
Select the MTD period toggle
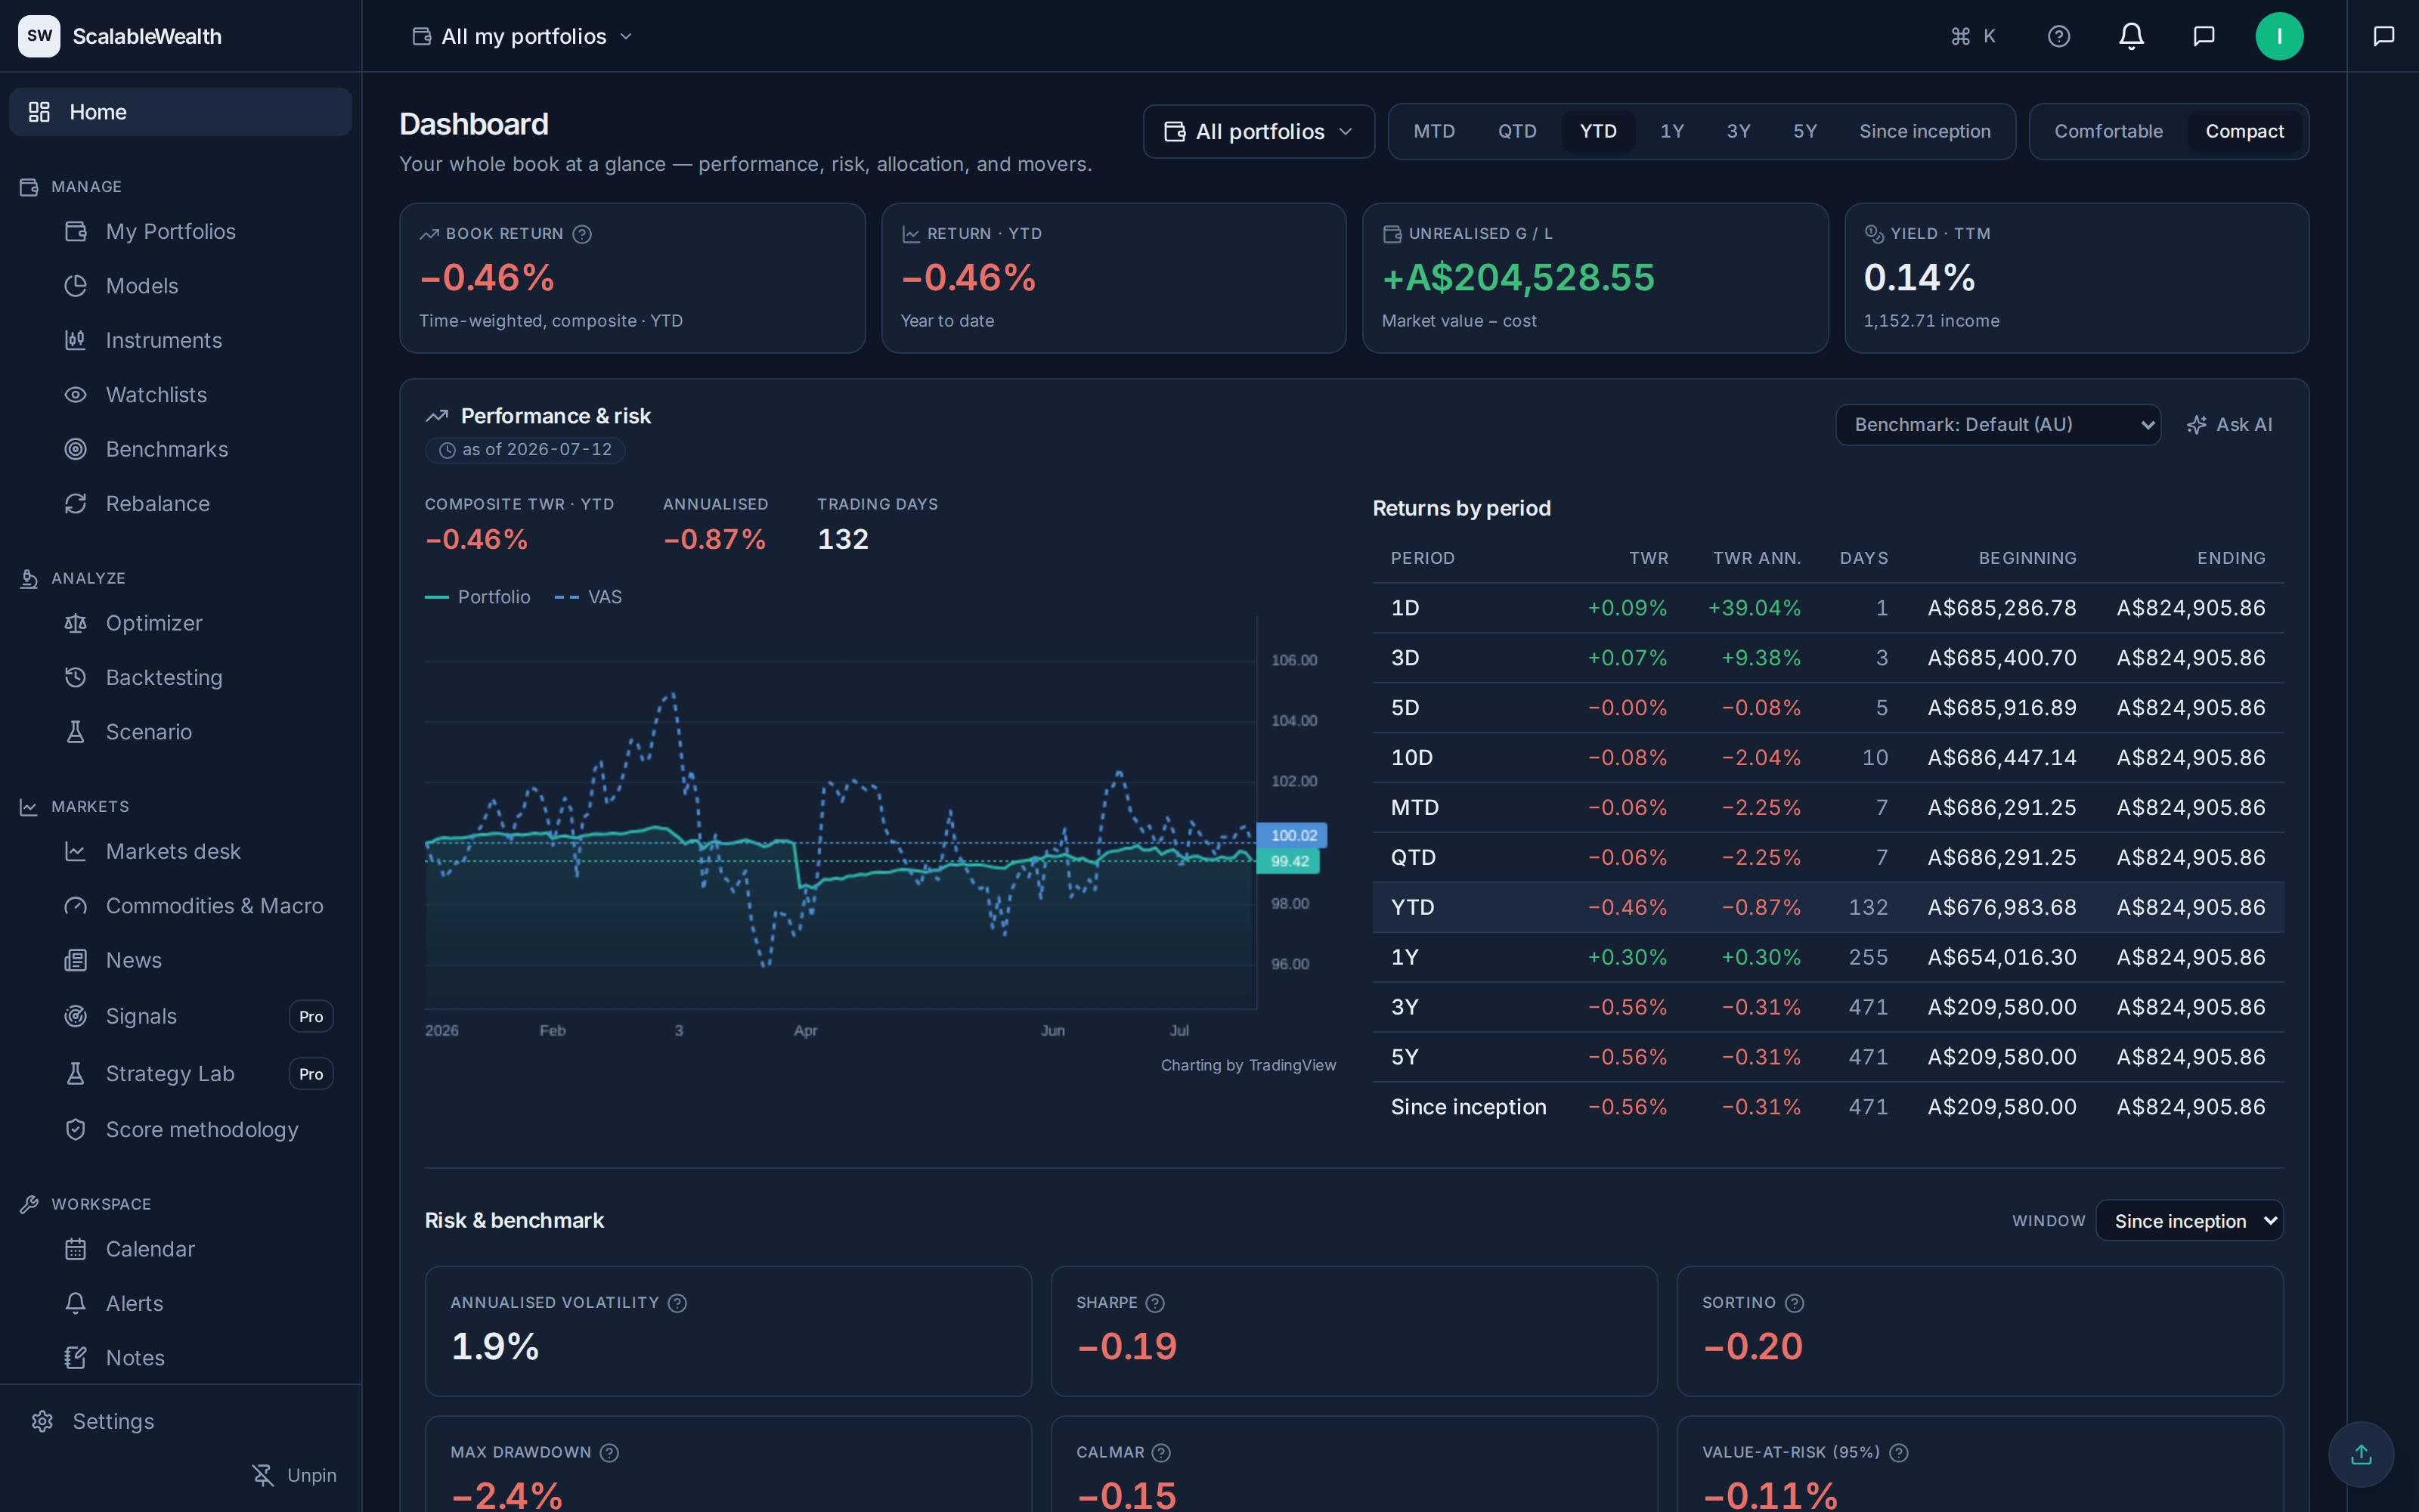pyautogui.click(x=1433, y=131)
